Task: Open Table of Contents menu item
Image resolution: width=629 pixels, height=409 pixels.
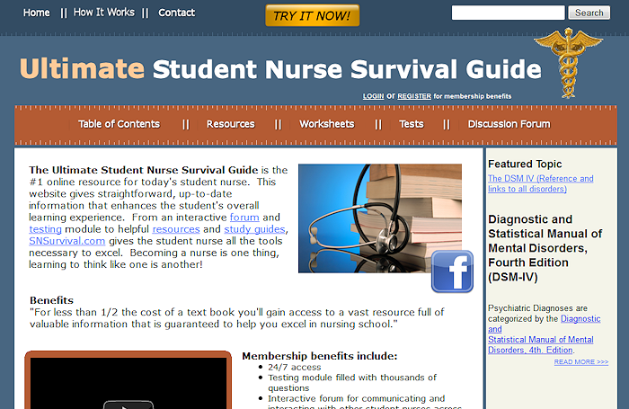Action: [120, 124]
